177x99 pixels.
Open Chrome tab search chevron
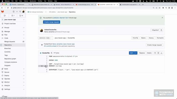175,5
